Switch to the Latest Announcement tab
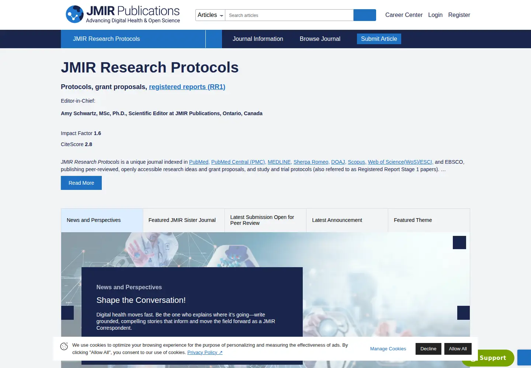The width and height of the screenshot is (531, 368). coord(347,220)
